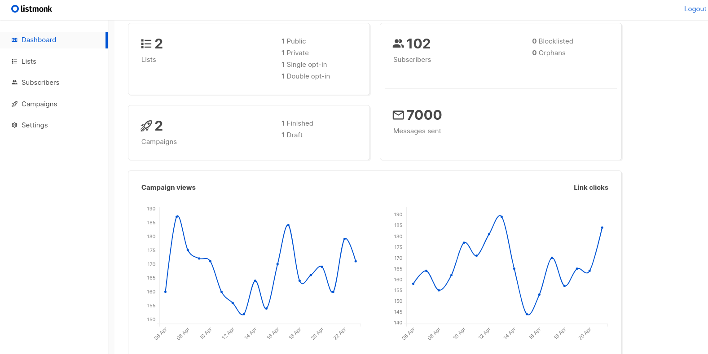
Task: Select the 08 Apr peak point on Campaign views chart
Action: pyautogui.click(x=177, y=217)
